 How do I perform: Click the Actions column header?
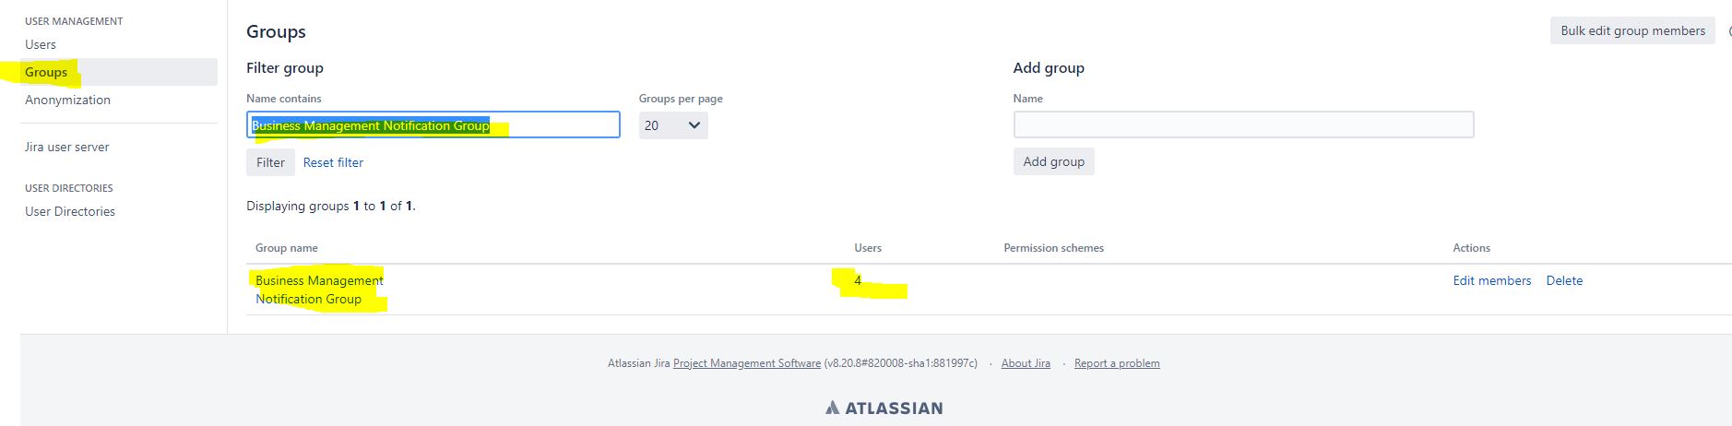(1472, 248)
